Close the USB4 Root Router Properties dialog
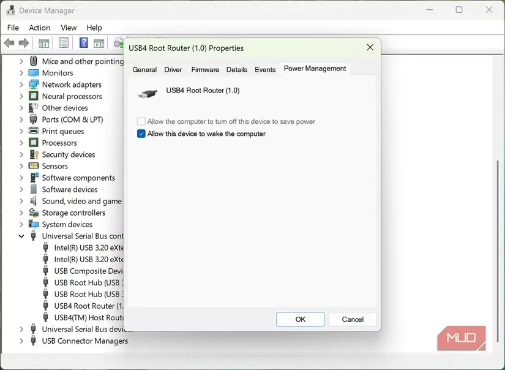Screen dimensions: 505x370 click(370, 48)
